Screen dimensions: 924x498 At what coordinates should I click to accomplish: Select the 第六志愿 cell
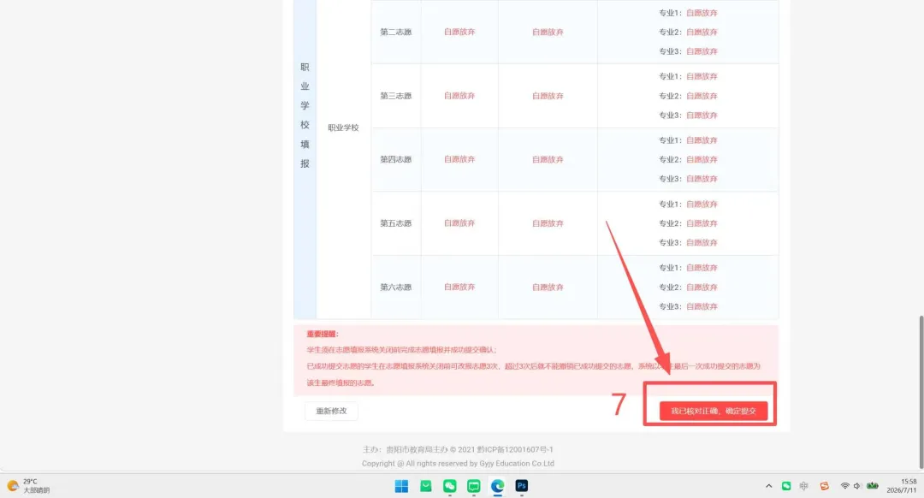(396, 287)
